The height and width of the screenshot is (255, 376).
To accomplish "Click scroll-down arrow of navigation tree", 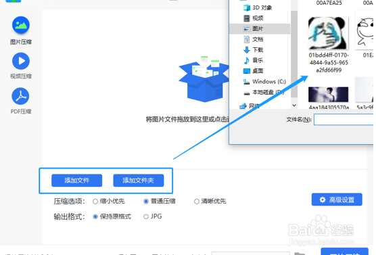I will pyautogui.click(x=294, y=106).
